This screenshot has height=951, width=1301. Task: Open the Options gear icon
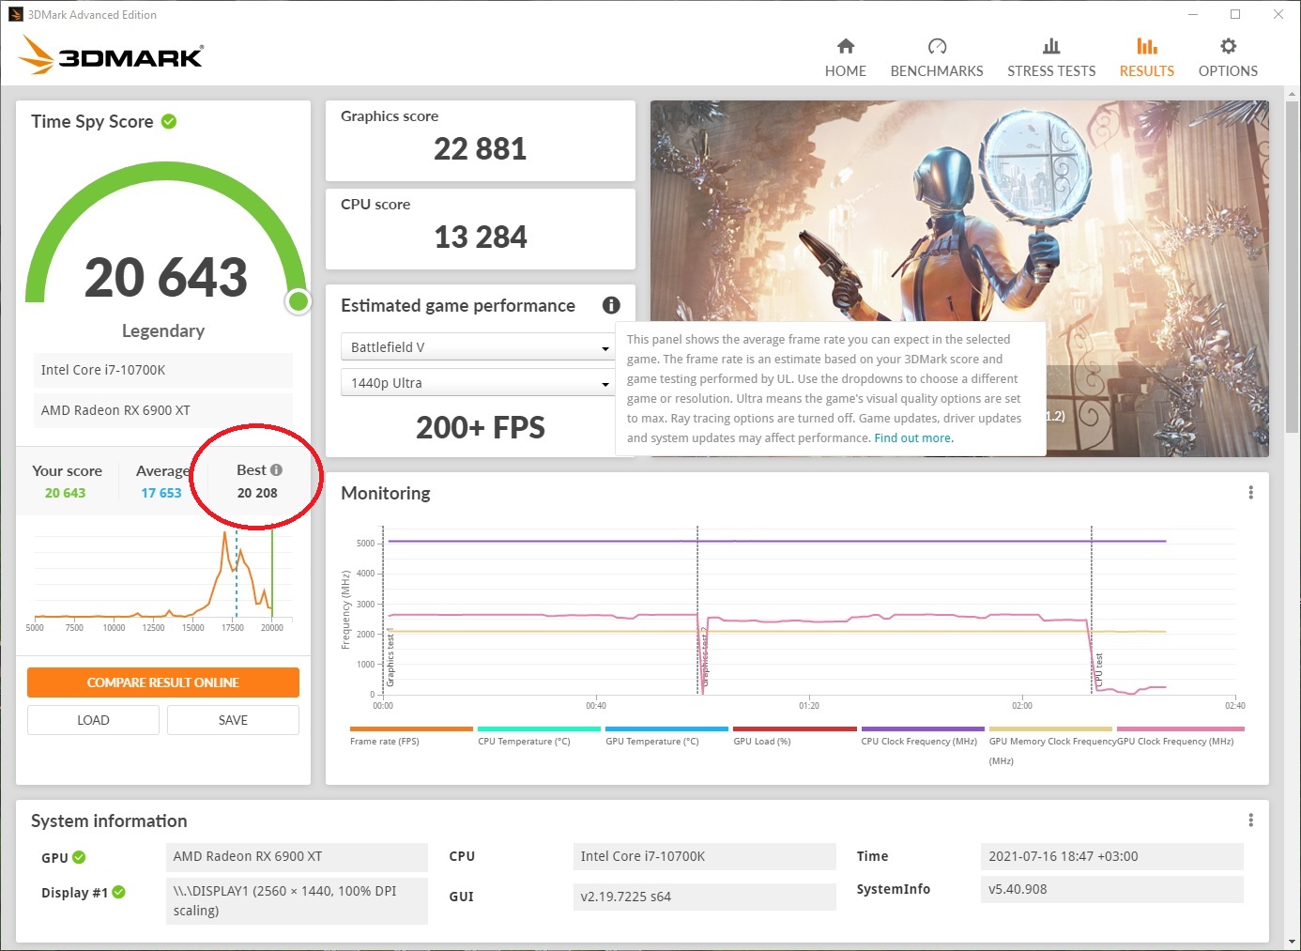point(1228,46)
